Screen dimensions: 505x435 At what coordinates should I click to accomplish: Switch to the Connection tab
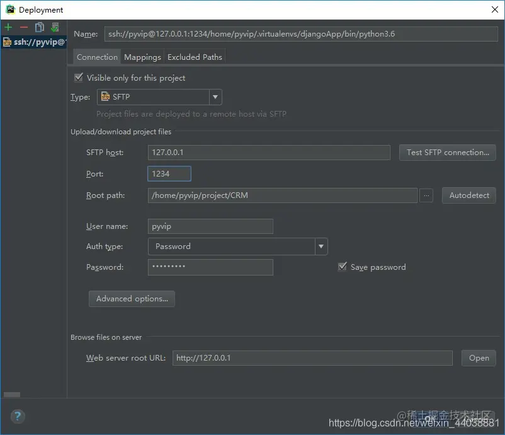[x=97, y=57]
